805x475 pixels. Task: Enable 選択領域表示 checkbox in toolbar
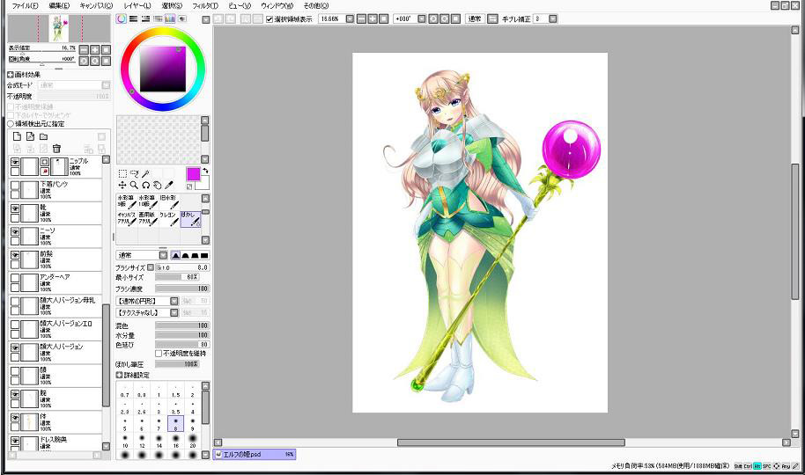tap(270, 18)
